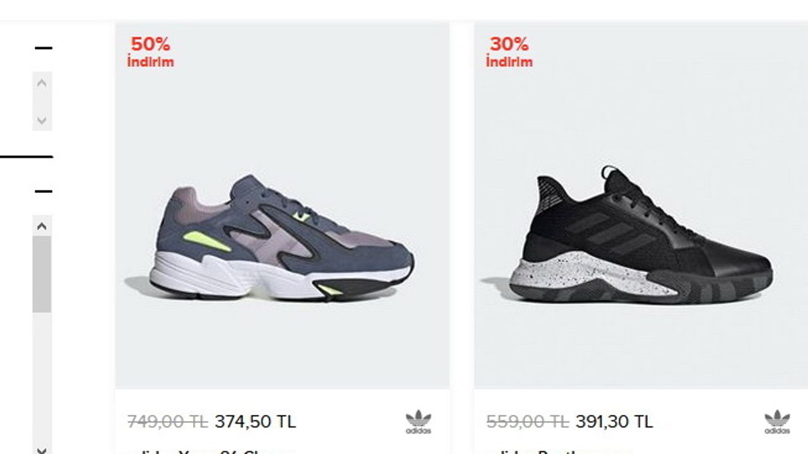Collapse the second filter section minus icon
Viewport: 808px width, 454px height.
pyautogui.click(x=43, y=191)
